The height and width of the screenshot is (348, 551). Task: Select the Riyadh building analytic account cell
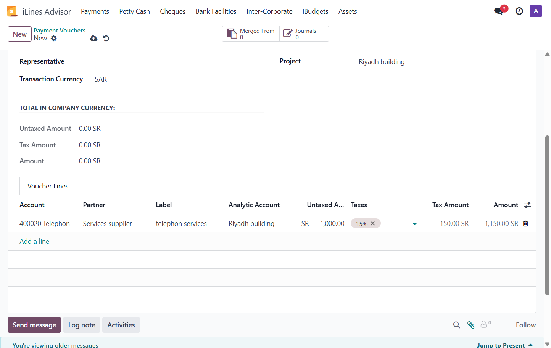coord(251,223)
